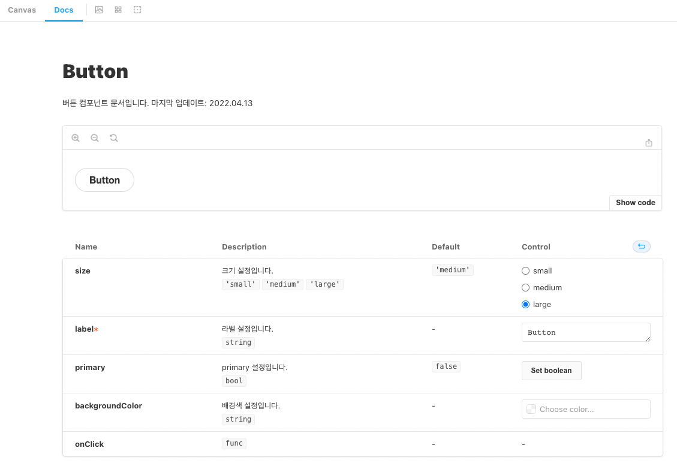Click the Default column header

[446, 246]
